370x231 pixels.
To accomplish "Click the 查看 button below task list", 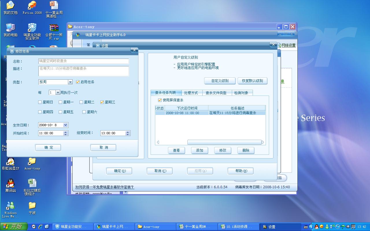I will [176, 150].
